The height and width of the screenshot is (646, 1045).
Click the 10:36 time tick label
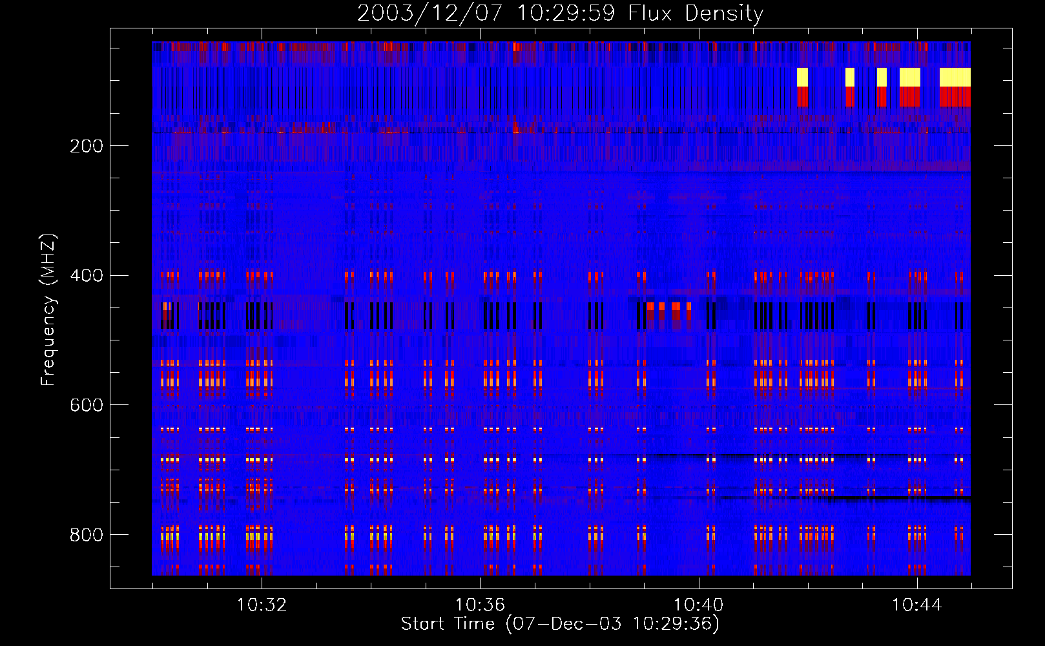click(480, 605)
